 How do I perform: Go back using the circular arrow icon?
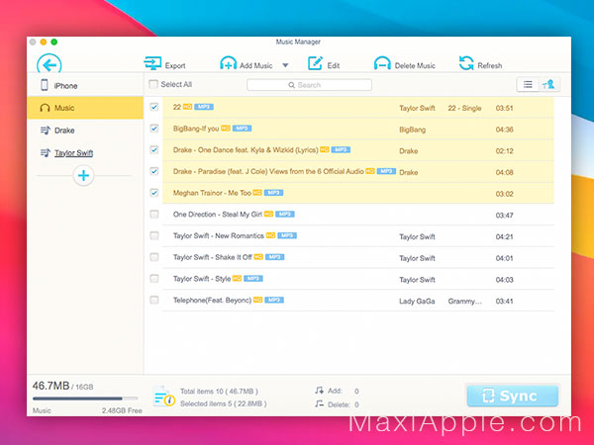tap(49, 63)
